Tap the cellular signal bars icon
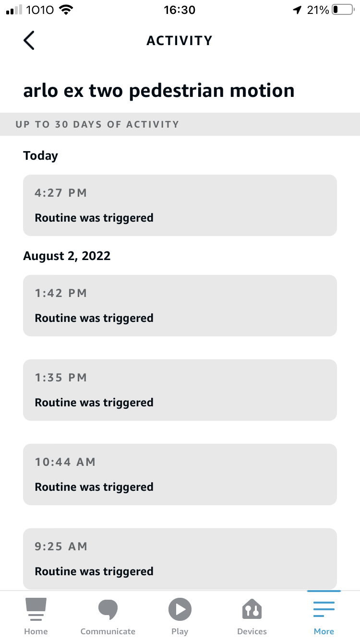The image size is (360, 640). coord(14,10)
